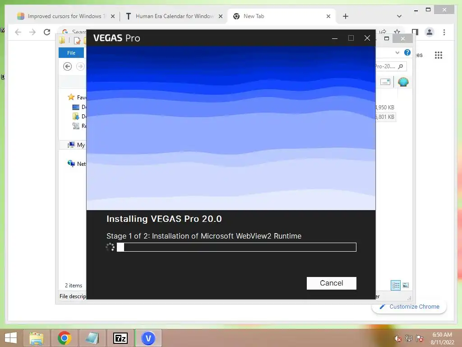462x347 pixels.
Task: Switch Explorer to large icons view
Action: 406,286
